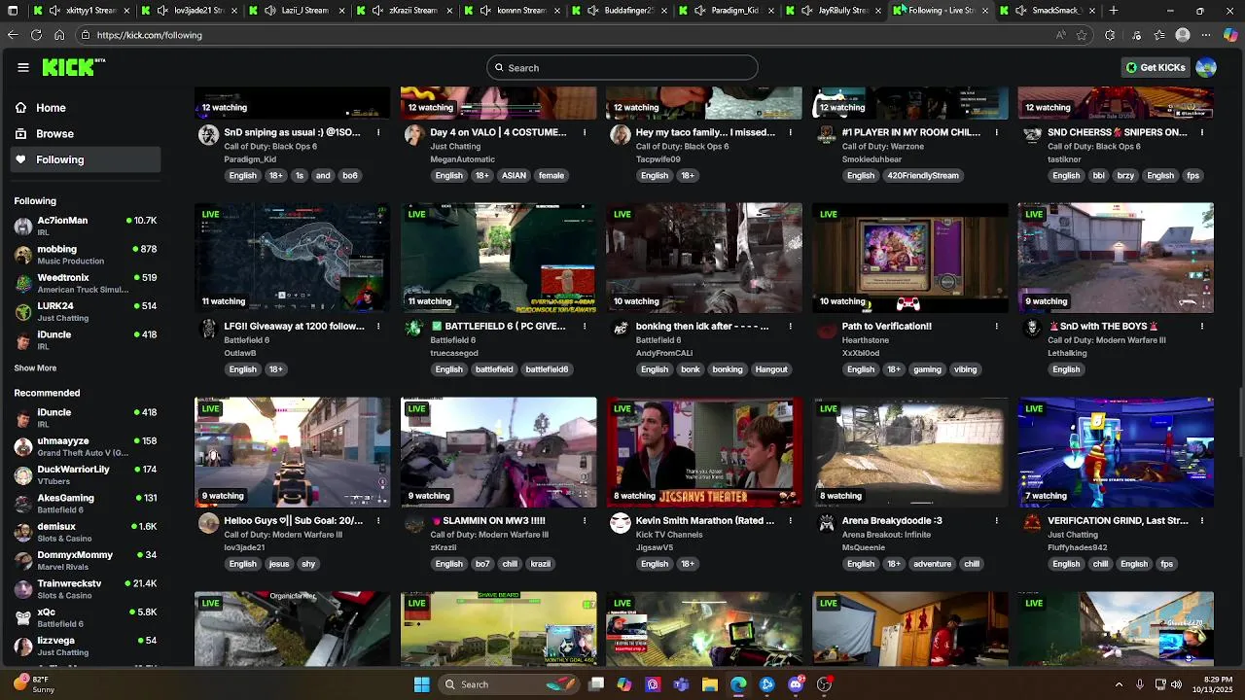Image resolution: width=1245 pixels, height=700 pixels.
Task: Click the Following heart icon
Action: tap(20, 159)
